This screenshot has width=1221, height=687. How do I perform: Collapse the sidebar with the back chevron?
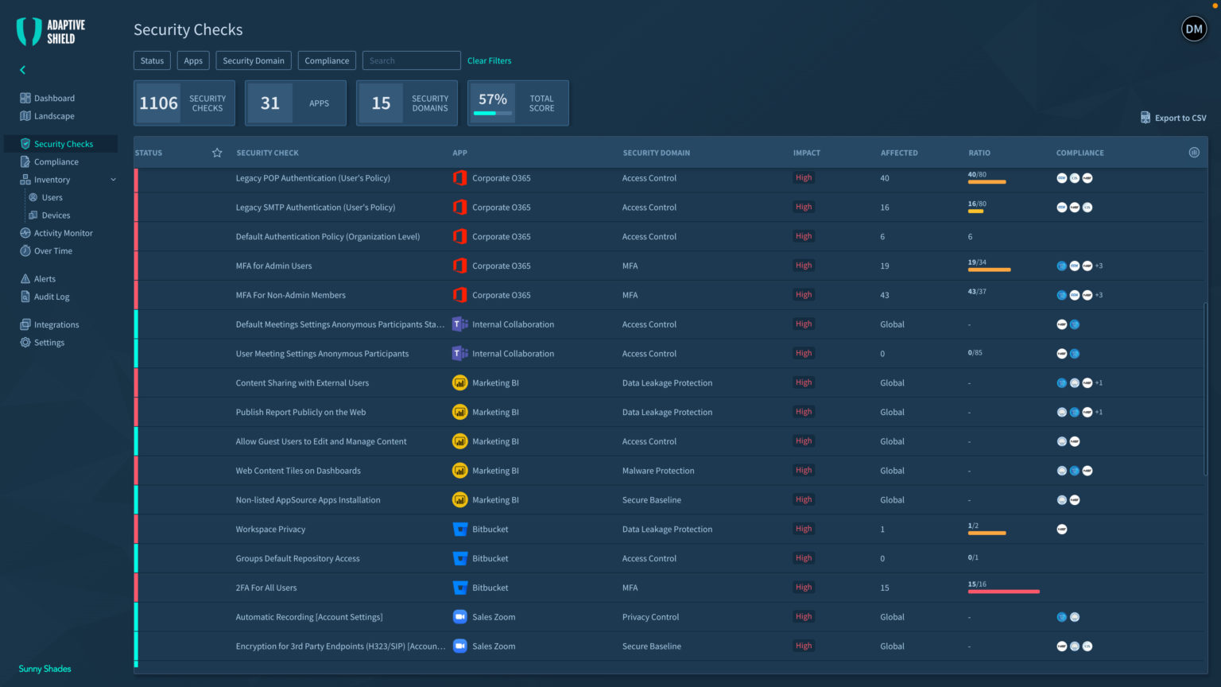click(x=22, y=70)
